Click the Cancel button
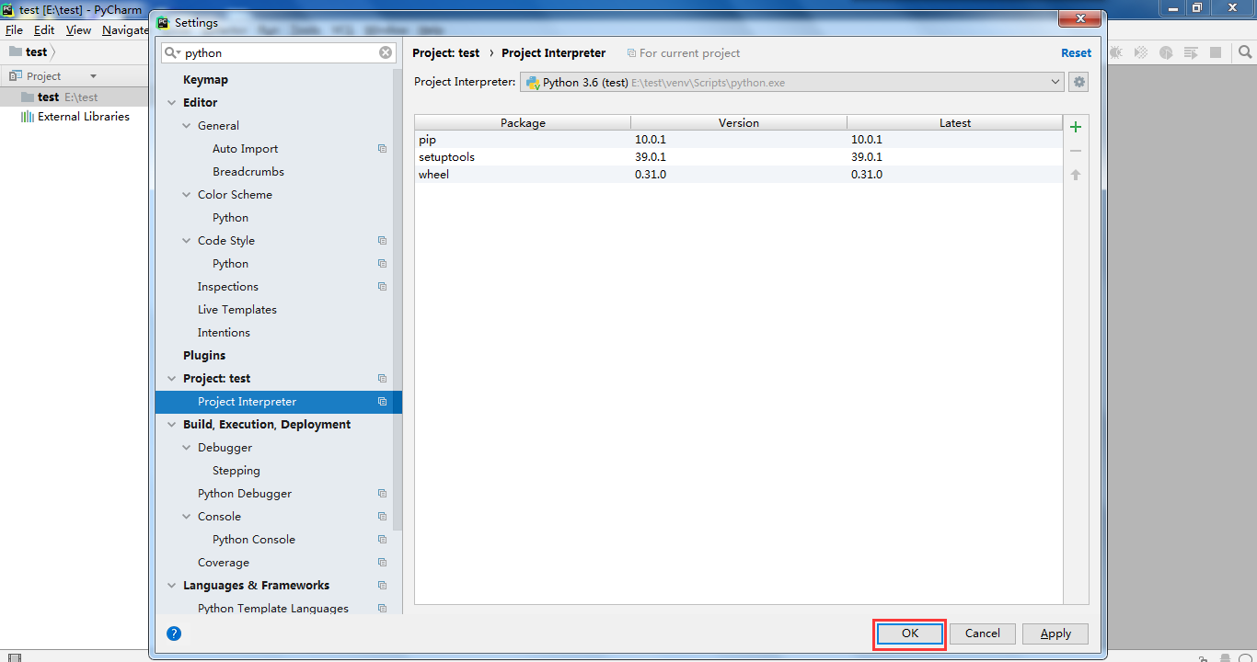The image size is (1257, 662). [982, 633]
